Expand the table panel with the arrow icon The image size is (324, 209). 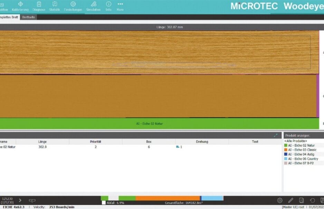[x=275, y=135]
